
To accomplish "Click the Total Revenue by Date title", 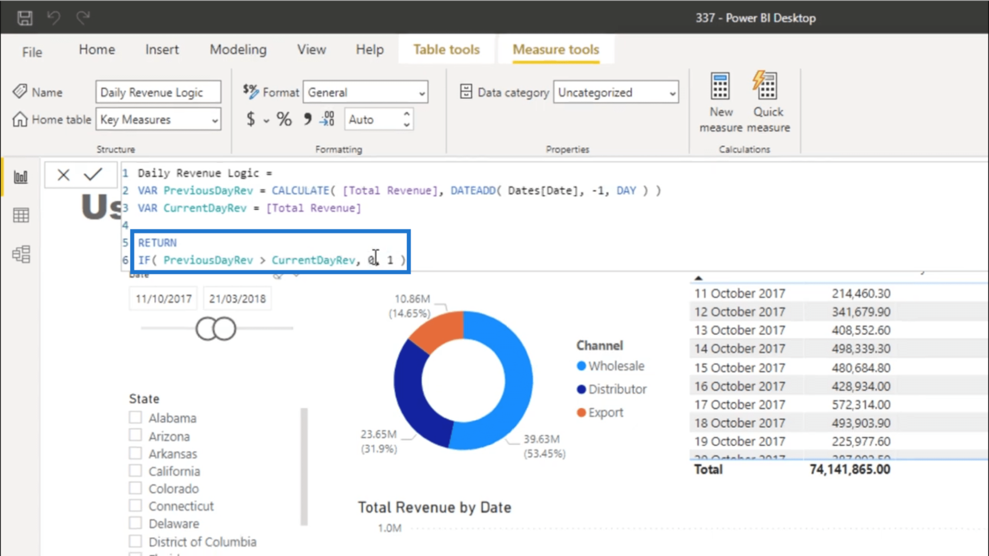I will coord(434,507).
